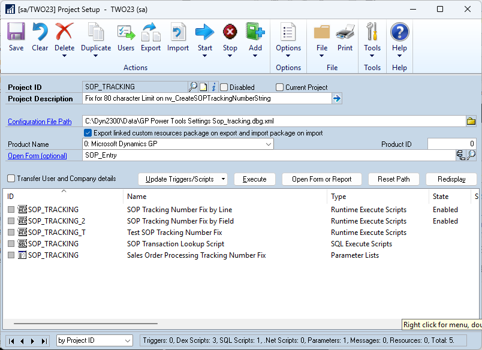Image resolution: width=482 pixels, height=350 pixels.
Task: Save the project with the Save icon
Action: point(16,32)
